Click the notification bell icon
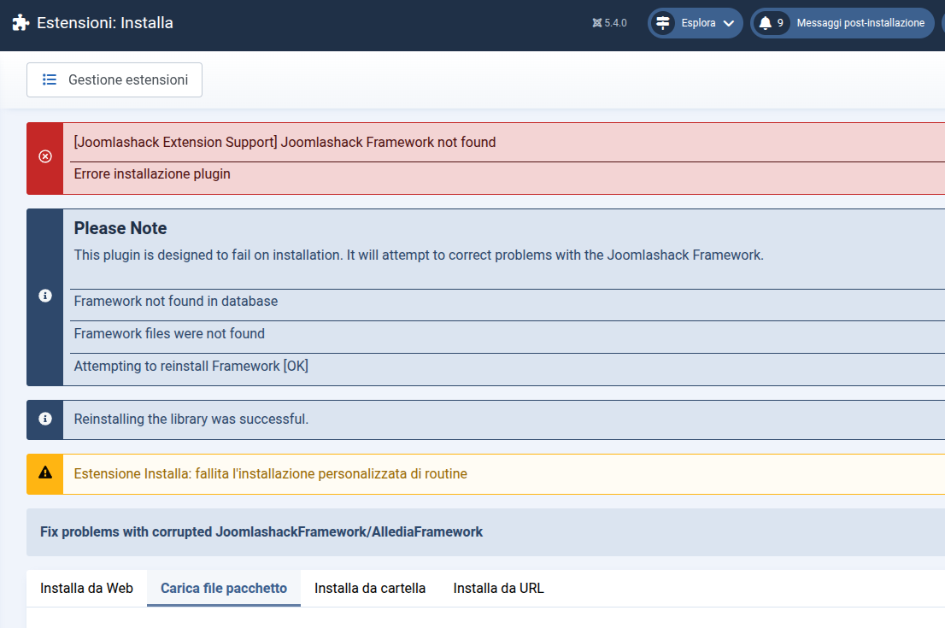This screenshot has height=628, width=945. coord(765,23)
